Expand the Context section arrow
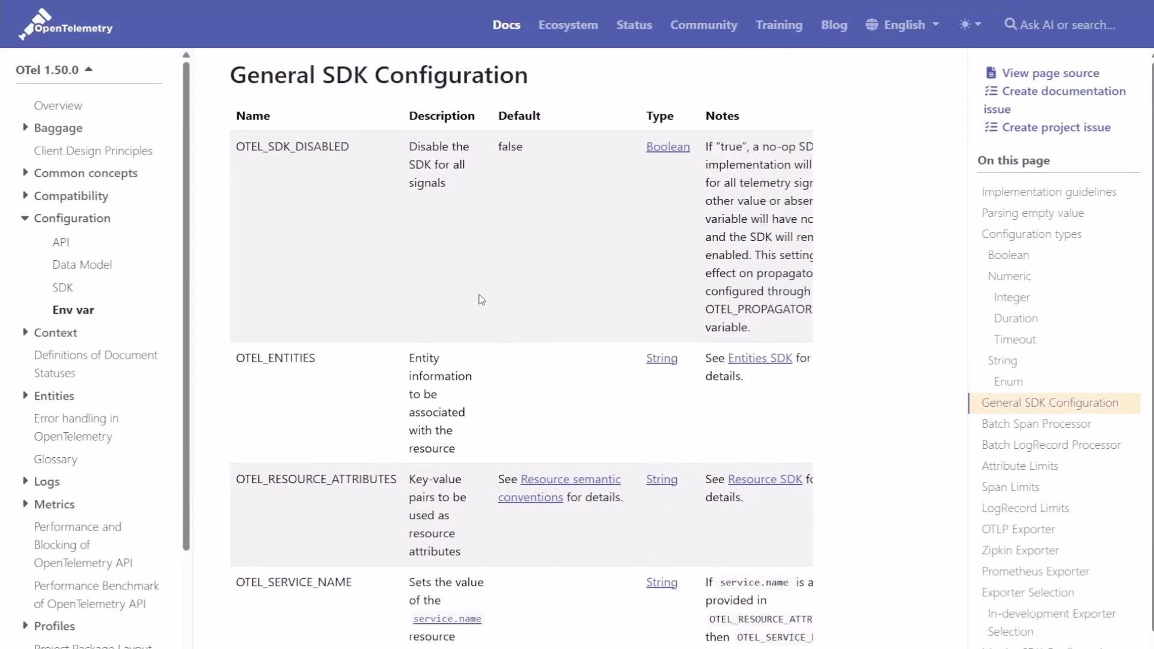Image resolution: width=1154 pixels, height=649 pixels. 25,332
